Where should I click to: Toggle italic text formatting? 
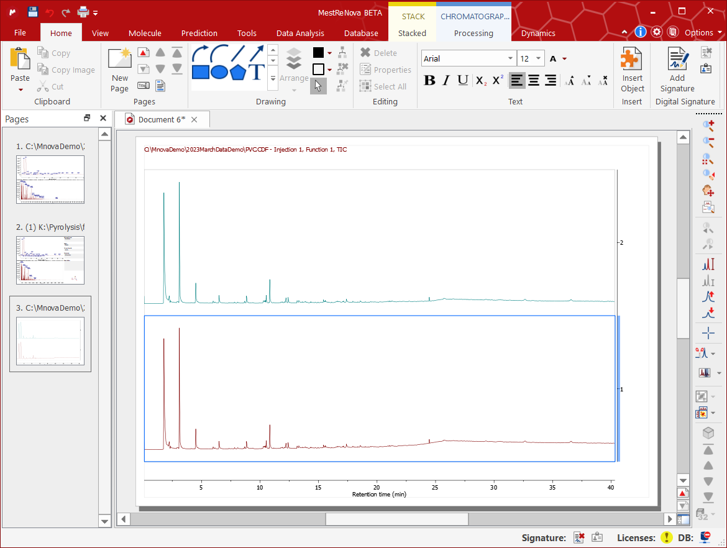click(x=446, y=80)
